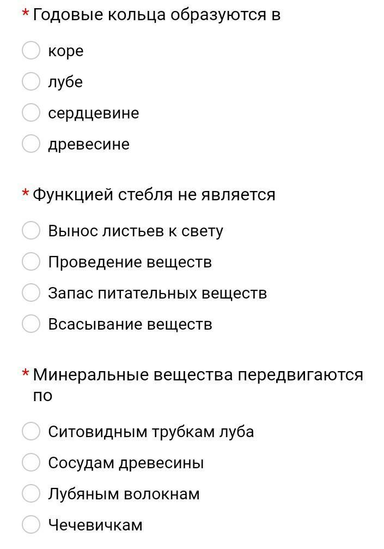Choose 'Проведение веществ' radio button
384x549 pixels.
coord(31,261)
